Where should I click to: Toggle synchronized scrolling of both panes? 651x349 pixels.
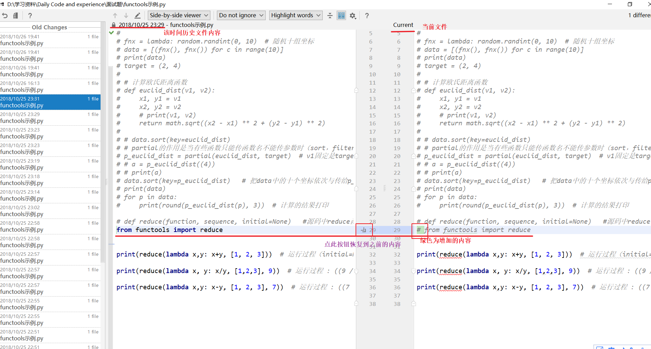tap(341, 15)
